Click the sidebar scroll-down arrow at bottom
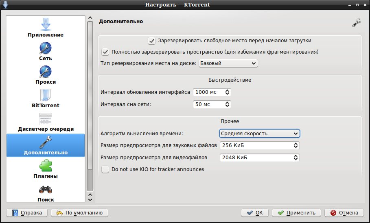 (x=90, y=200)
